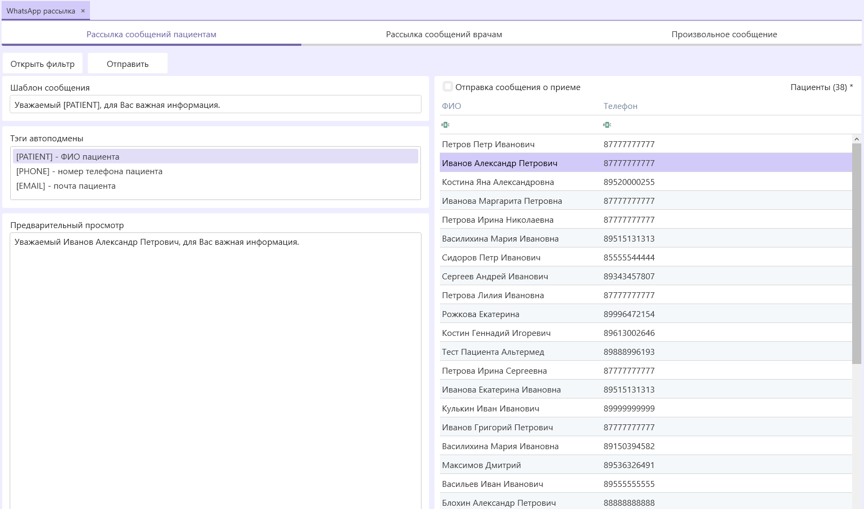Select patient Петрова Ирина Николаевна
This screenshot has height=509, width=864.
click(646, 219)
